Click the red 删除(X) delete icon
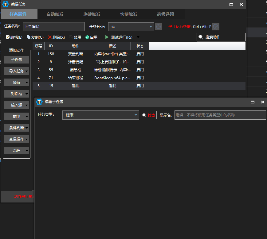The width and height of the screenshot is (267, 239). [50, 37]
